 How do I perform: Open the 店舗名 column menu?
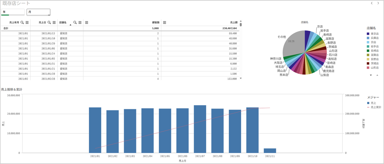coord(80,22)
